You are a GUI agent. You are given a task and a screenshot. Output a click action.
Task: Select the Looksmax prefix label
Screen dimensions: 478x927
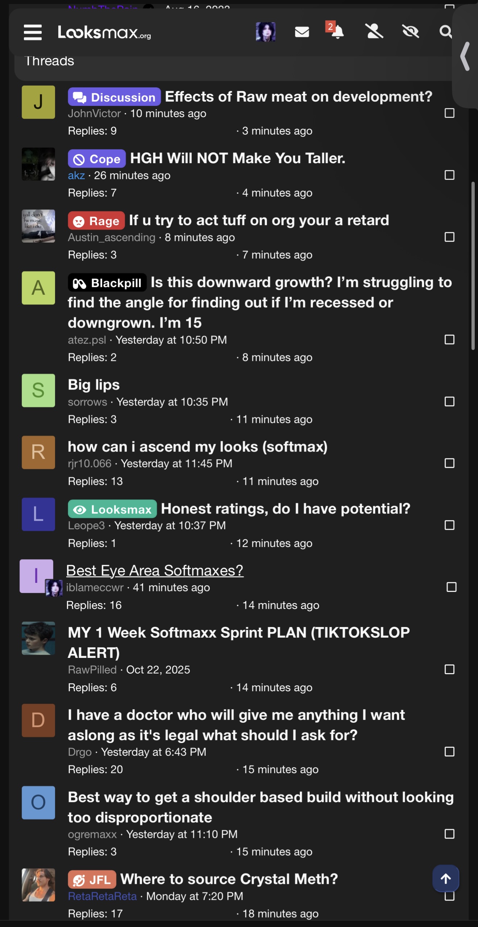tap(112, 509)
